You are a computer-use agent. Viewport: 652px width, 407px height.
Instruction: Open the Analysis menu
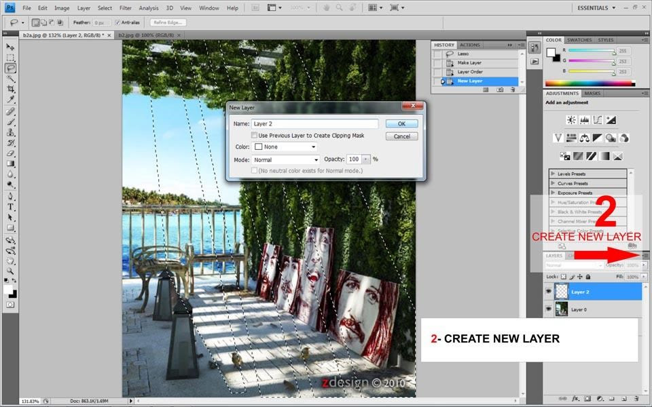pos(149,8)
